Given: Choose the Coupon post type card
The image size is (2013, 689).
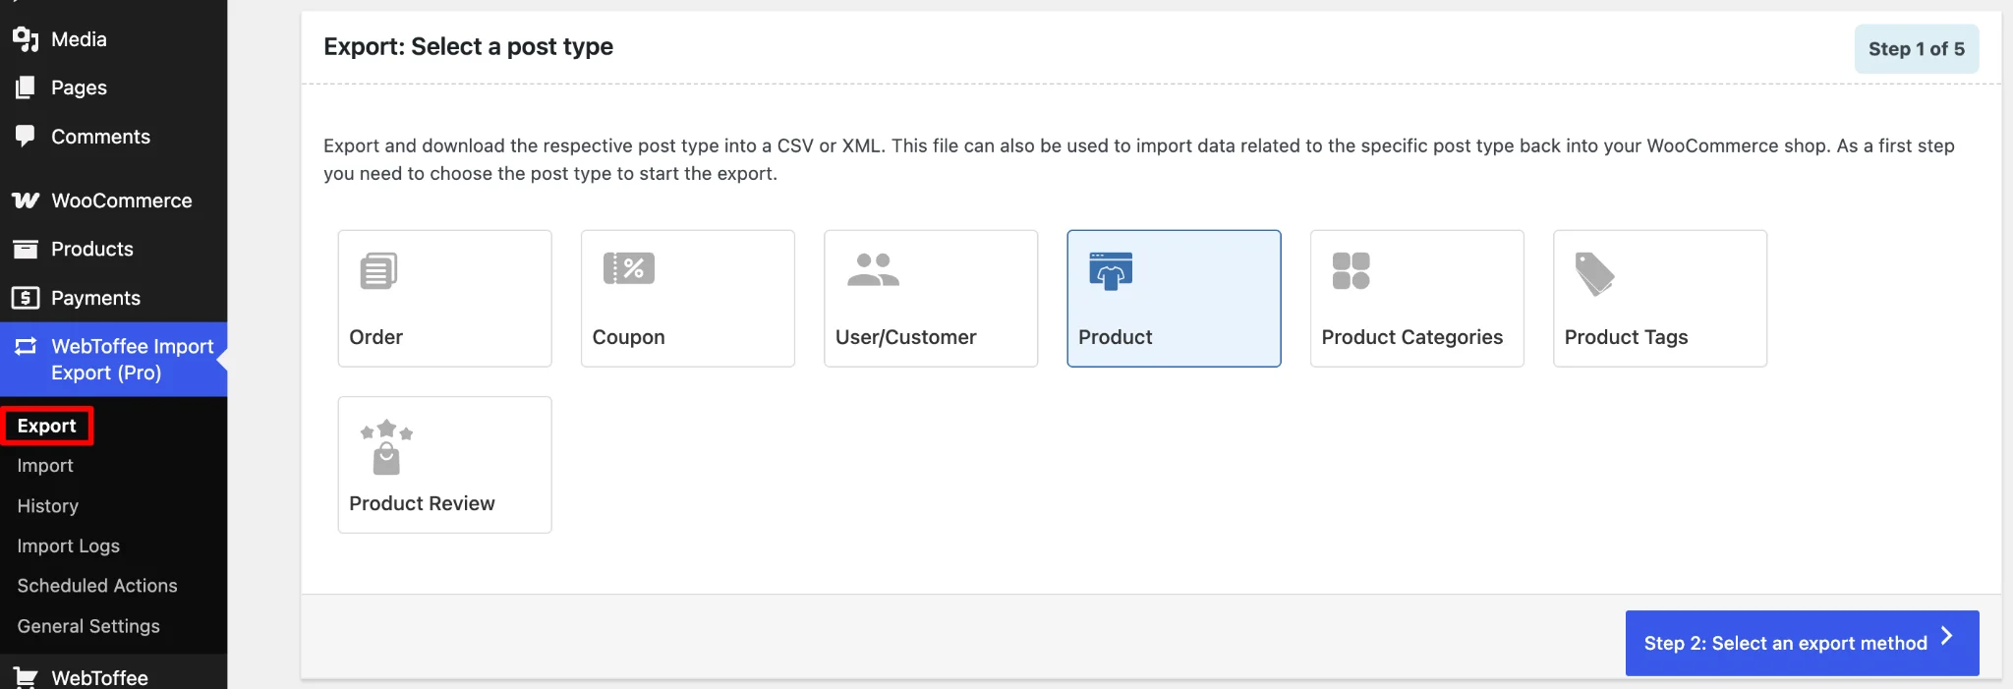Looking at the screenshot, I should 688,299.
